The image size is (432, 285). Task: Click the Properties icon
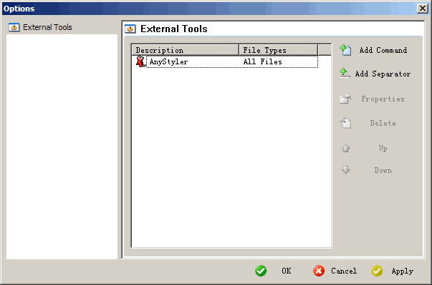coord(345,99)
